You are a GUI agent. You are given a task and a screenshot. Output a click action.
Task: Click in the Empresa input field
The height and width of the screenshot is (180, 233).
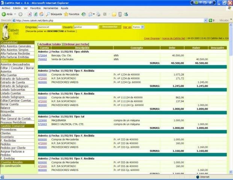(50, 27)
